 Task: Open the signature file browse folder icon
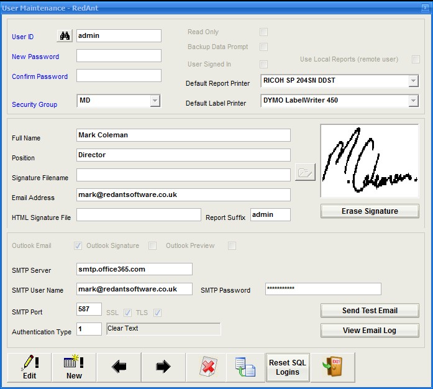pos(305,173)
